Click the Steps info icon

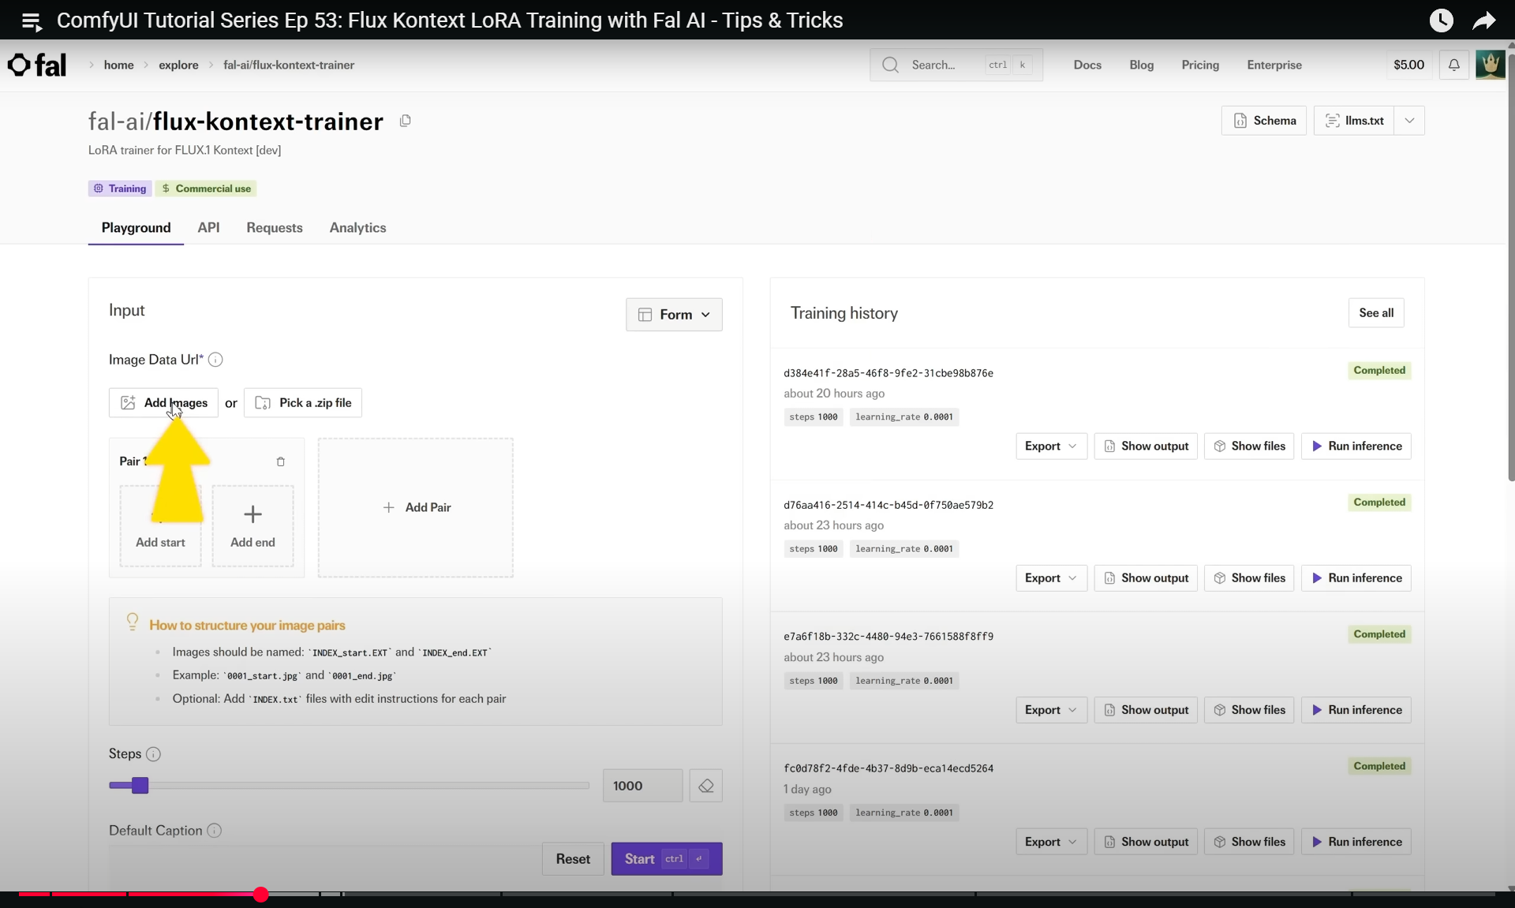click(x=154, y=754)
